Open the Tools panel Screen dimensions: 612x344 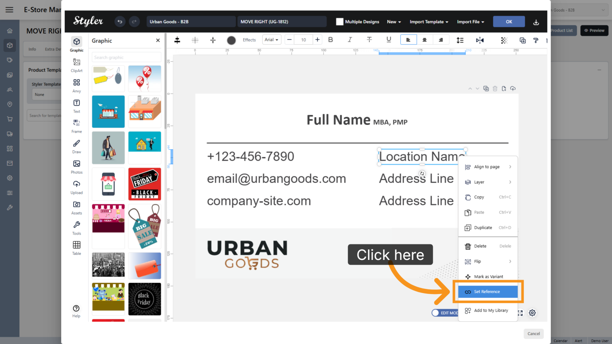[x=76, y=228]
